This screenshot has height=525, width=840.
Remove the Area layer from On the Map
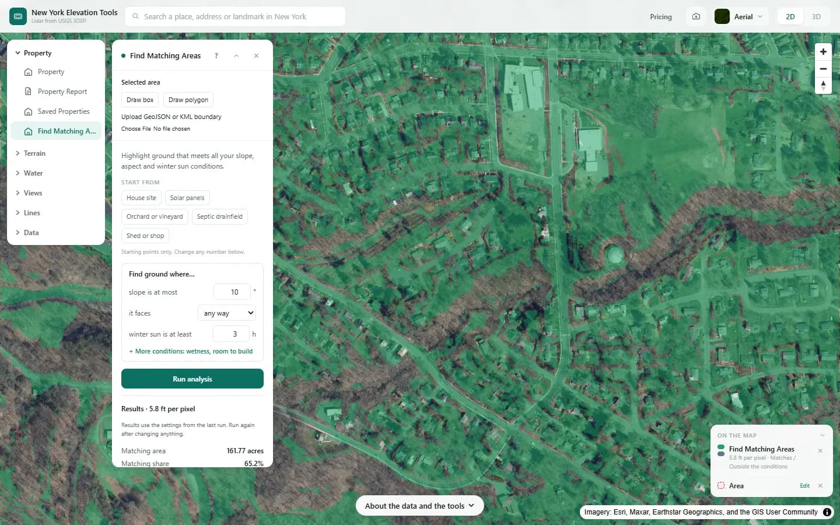pos(820,486)
